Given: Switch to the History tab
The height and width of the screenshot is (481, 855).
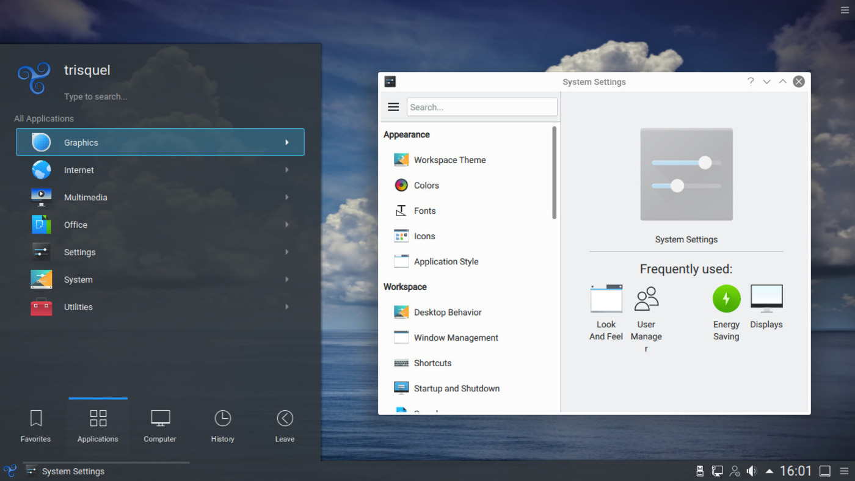Looking at the screenshot, I should (222, 425).
